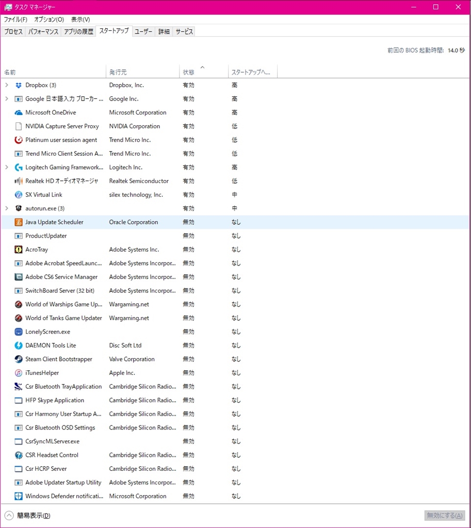
Task: Select the Csr HCRP Server row
Action: 235,469
